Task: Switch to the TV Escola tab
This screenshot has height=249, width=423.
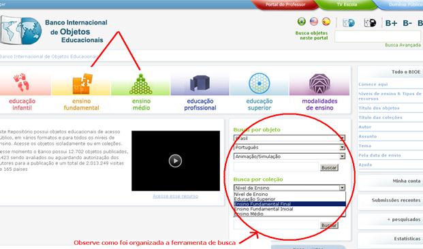Action: point(347,5)
